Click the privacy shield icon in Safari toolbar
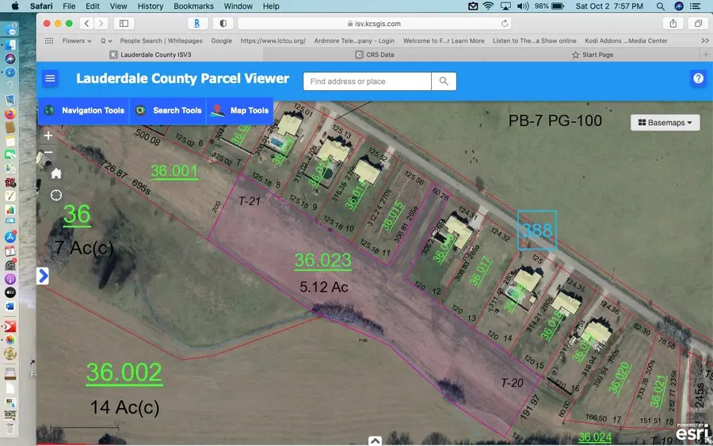The width and height of the screenshot is (713, 446). (223, 23)
